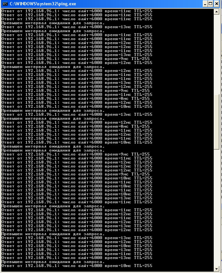Click the first reply showing время=8мс
This screenshot has width=222, height=273.
[76, 99]
